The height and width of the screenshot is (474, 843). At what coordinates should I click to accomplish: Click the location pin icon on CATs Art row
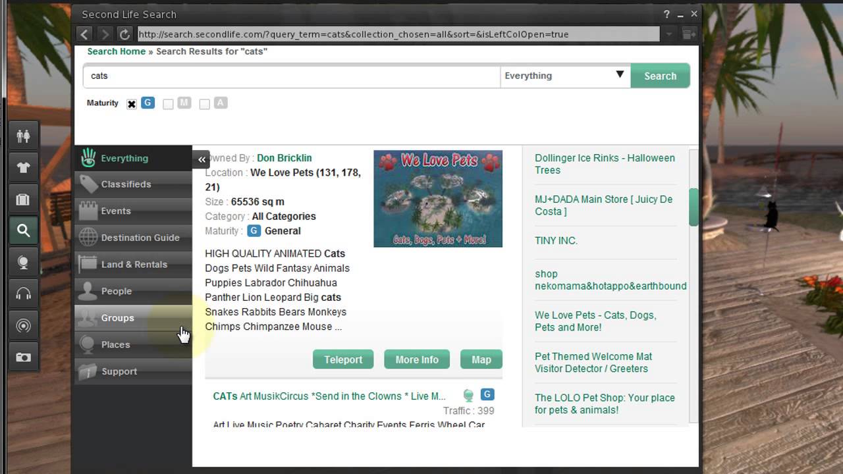coord(468,396)
